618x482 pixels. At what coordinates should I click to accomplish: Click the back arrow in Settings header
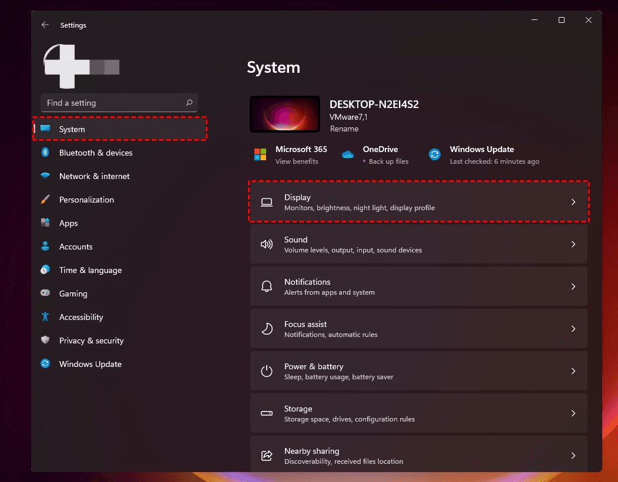(45, 25)
